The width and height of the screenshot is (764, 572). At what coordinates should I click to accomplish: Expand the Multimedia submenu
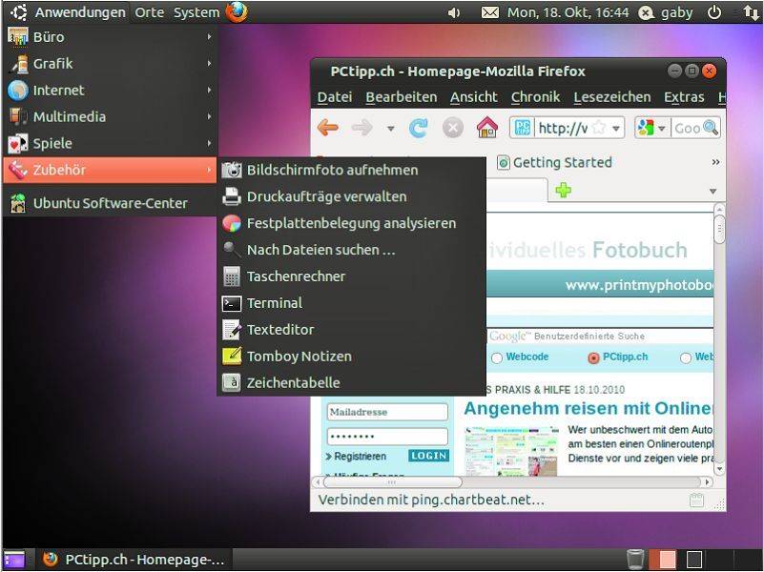pos(110,116)
